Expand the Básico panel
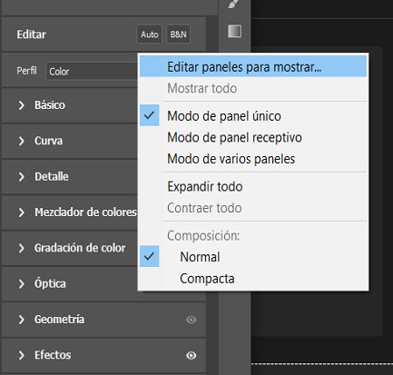This screenshot has width=393, height=375. click(x=21, y=105)
